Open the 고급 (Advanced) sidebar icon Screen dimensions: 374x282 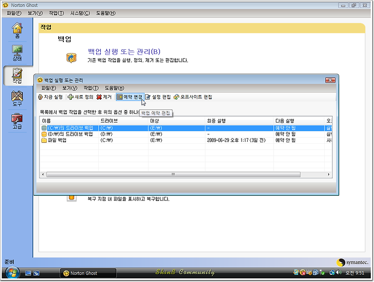[x=17, y=121]
